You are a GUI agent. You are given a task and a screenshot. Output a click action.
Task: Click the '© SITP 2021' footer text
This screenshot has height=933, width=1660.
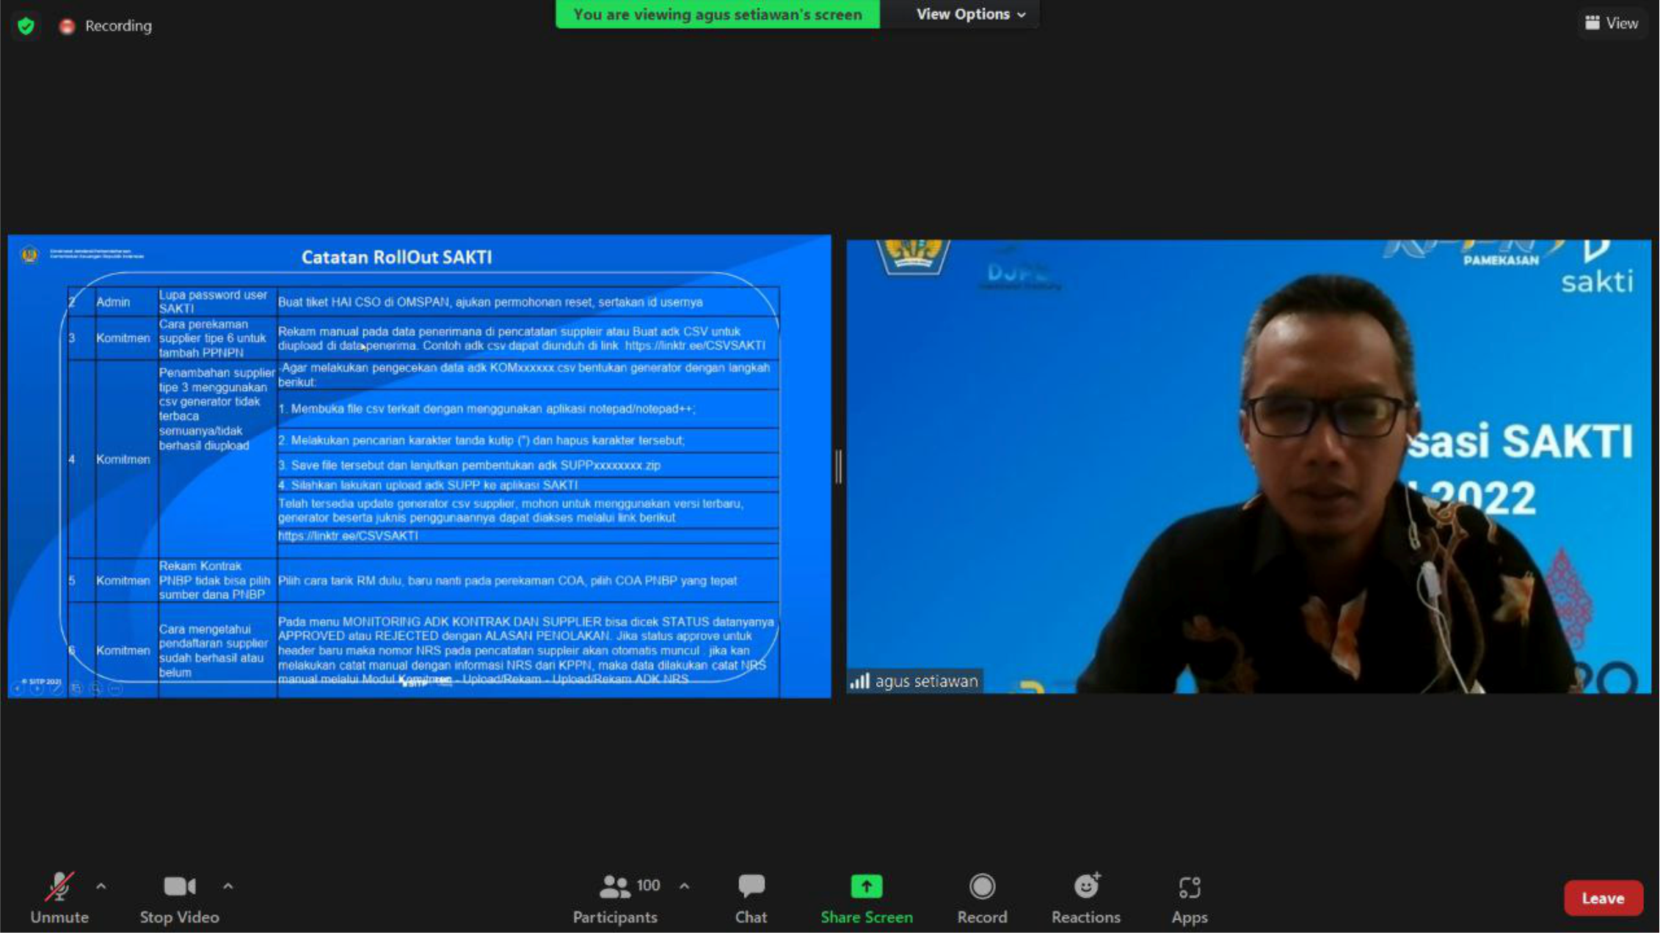pyautogui.click(x=41, y=681)
